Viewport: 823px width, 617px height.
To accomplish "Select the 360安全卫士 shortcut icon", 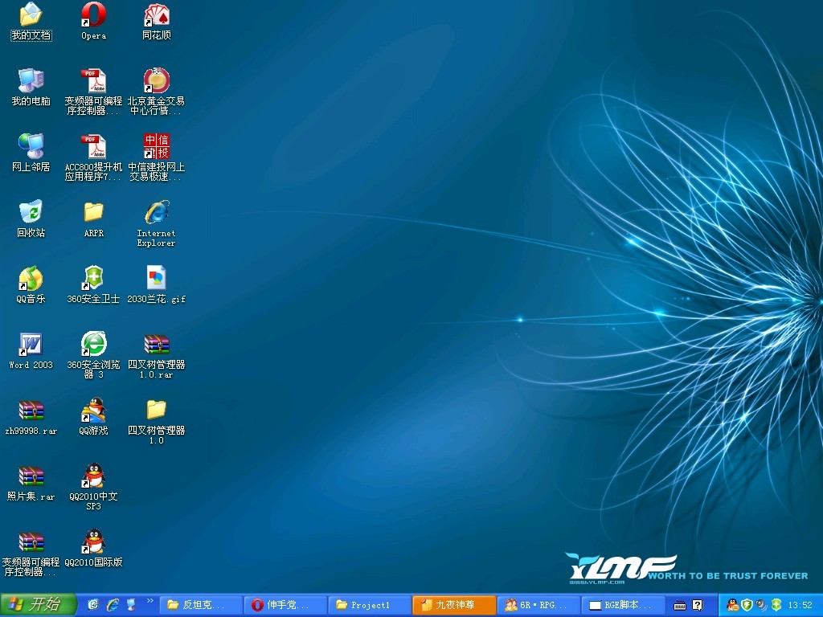I will click(x=93, y=285).
